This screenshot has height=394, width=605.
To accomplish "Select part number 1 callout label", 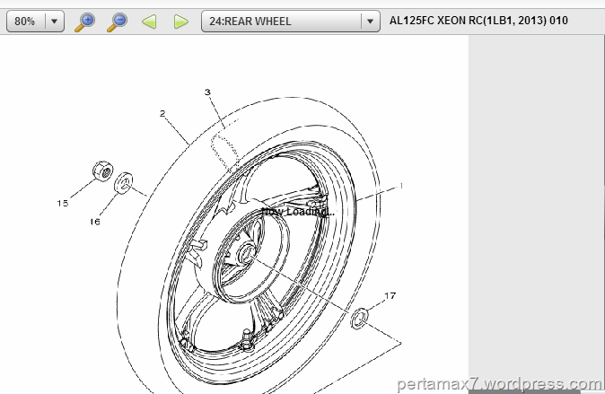I will [400, 184].
